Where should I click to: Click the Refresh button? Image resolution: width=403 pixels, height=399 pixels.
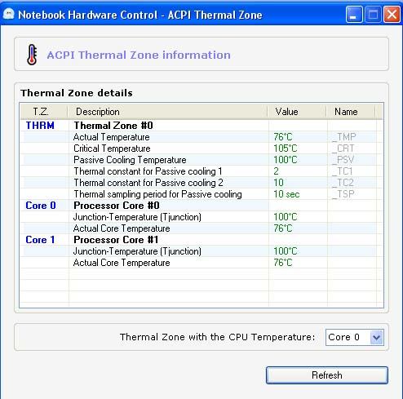(x=327, y=375)
